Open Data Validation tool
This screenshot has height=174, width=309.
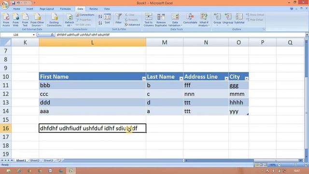pyautogui.click(x=175, y=20)
